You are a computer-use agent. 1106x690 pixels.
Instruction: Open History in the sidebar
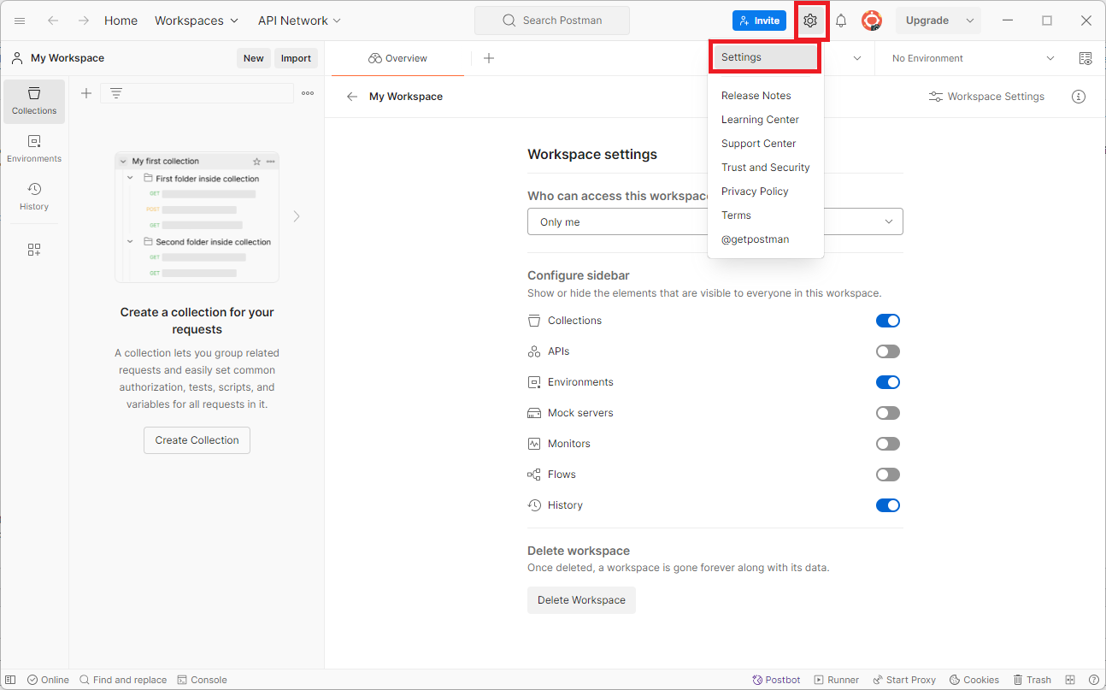(x=34, y=197)
